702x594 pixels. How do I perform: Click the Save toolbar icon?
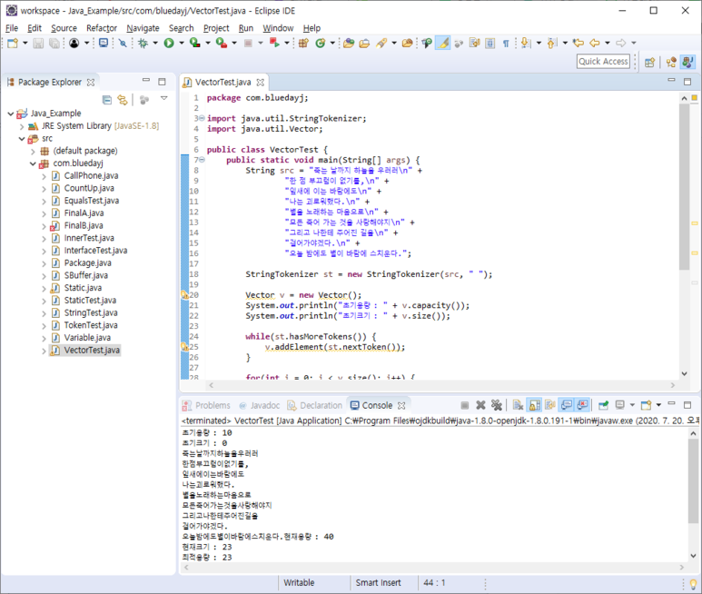pos(38,43)
